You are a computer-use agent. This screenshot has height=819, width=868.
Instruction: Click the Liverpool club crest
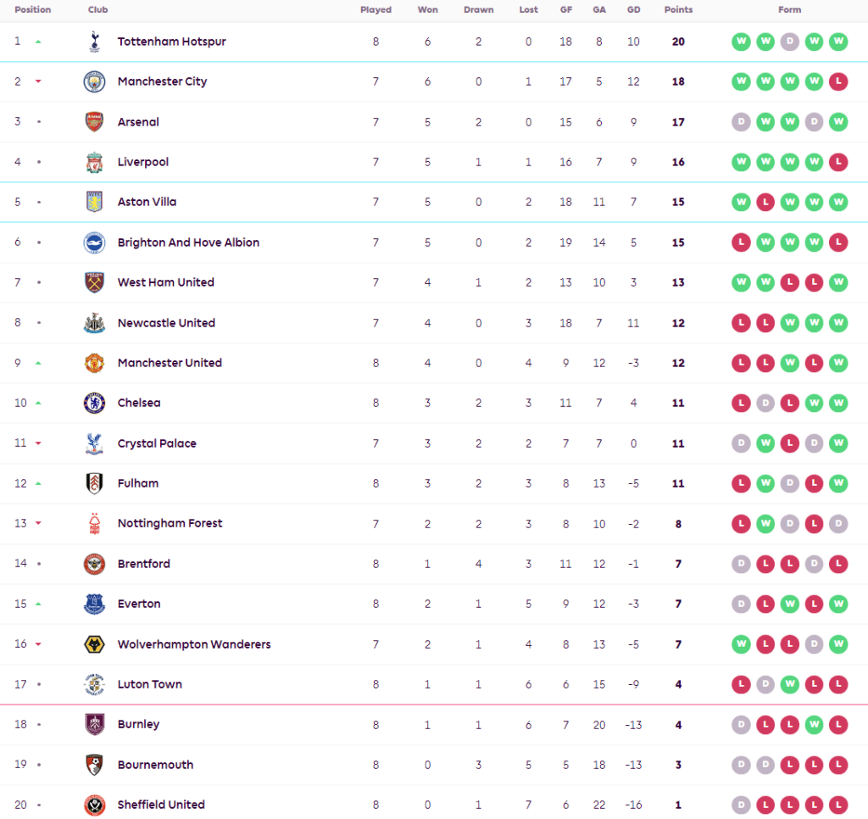[94, 162]
